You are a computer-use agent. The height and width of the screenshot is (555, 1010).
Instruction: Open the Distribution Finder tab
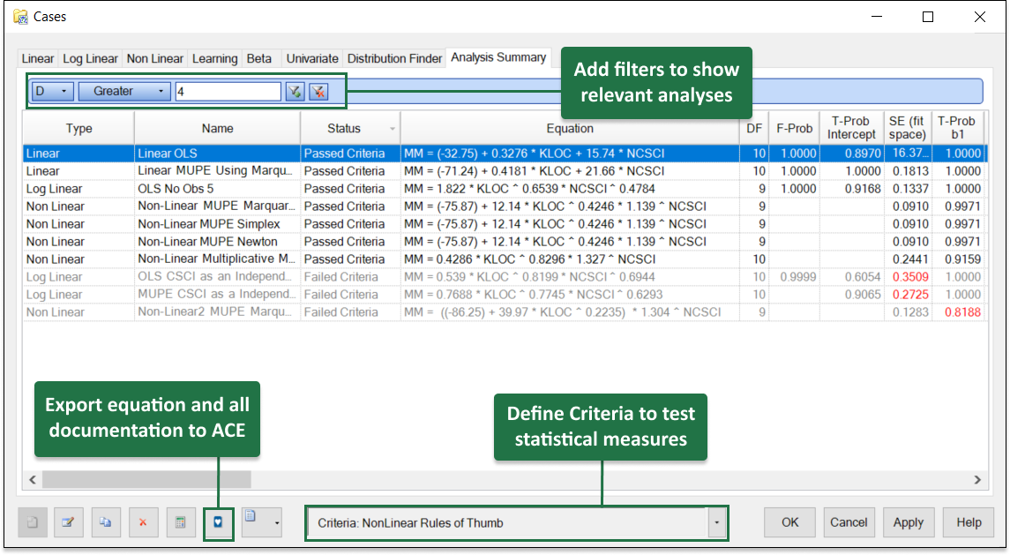click(x=394, y=58)
